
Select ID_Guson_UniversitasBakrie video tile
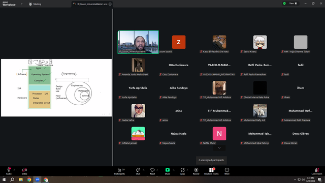click(x=138, y=42)
